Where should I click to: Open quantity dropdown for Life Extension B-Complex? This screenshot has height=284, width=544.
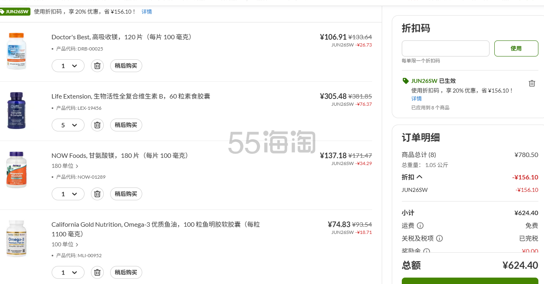tap(68, 125)
